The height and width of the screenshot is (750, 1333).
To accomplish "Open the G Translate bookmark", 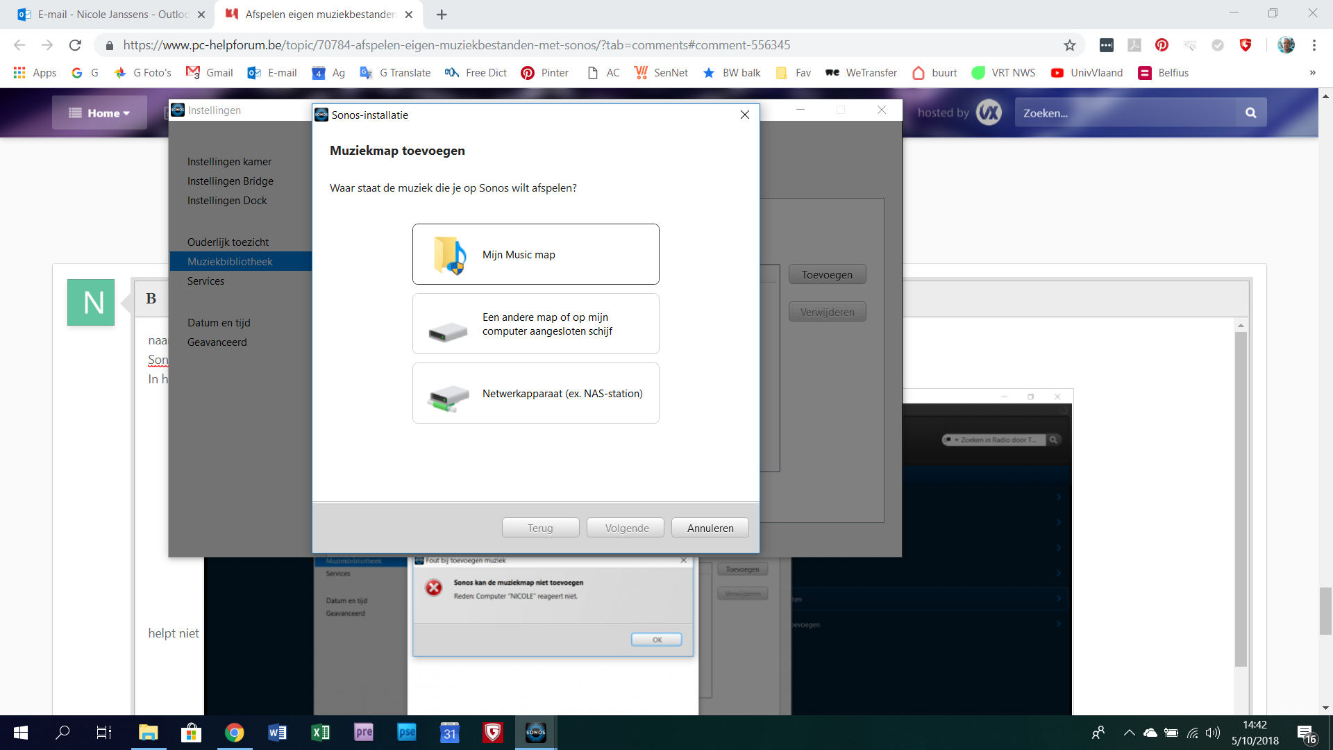I will coord(396,72).
